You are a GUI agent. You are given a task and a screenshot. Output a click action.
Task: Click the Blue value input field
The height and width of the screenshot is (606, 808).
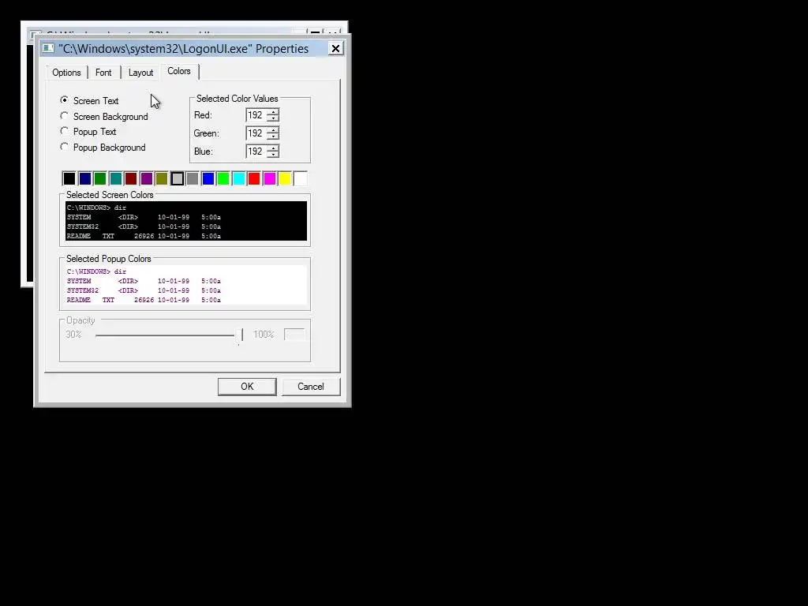256,151
